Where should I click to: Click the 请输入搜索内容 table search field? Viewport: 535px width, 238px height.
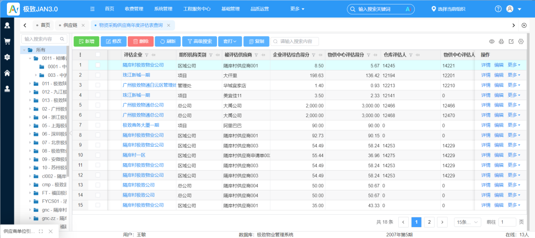tap(295, 42)
